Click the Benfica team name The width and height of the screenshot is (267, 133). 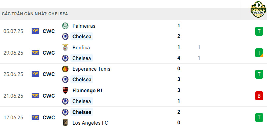pyautogui.click(x=81, y=48)
